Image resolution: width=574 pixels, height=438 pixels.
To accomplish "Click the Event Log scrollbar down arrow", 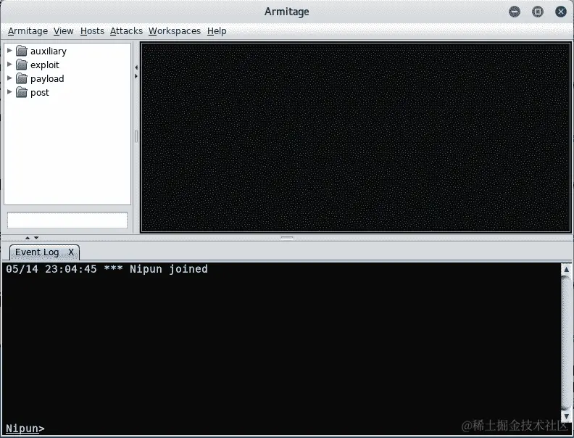I will (566, 416).
